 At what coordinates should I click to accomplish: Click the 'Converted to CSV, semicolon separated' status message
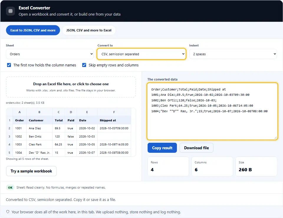click(x=61, y=200)
